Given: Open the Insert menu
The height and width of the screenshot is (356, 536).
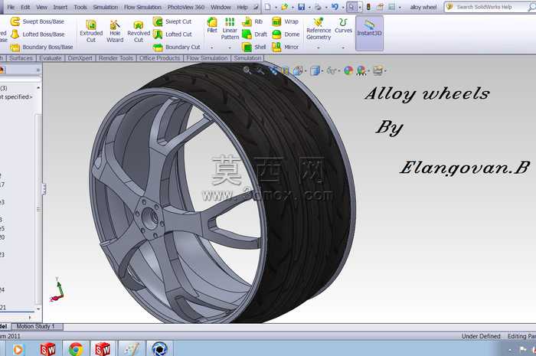Looking at the screenshot, I should [x=60, y=7].
